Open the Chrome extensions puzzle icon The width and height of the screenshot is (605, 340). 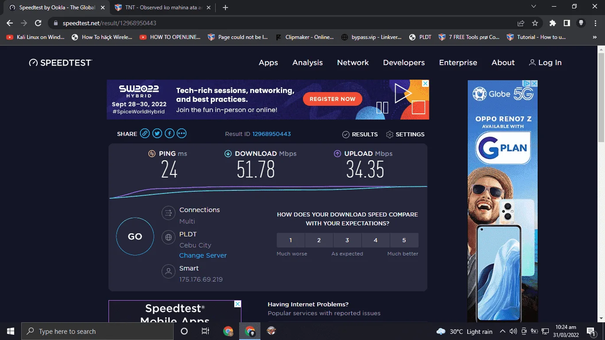[x=552, y=23]
